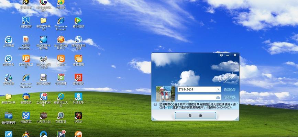Open the soft keyboard icon in password field
Image resolution: width=298 pixels, height=137 pixels.
(218, 97)
